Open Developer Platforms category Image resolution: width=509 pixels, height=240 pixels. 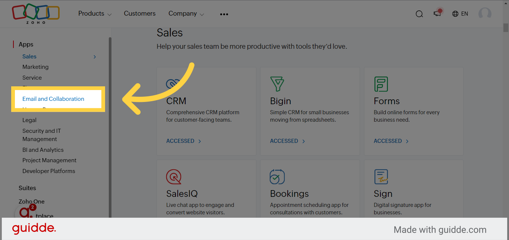point(49,171)
